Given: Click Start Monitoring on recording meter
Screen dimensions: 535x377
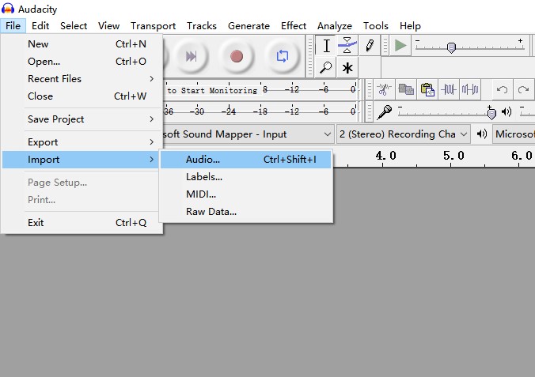Looking at the screenshot, I should tap(212, 90).
